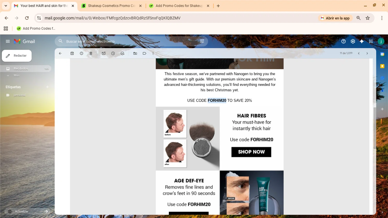The height and width of the screenshot is (218, 388).
Task: Get add-ons plus icon in side panel
Action: (x=382, y=109)
